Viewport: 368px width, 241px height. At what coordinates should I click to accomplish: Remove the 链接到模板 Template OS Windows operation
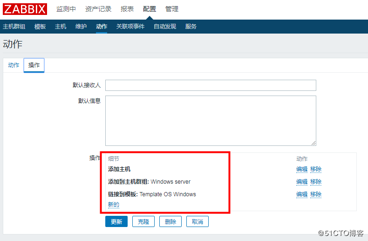(316, 194)
